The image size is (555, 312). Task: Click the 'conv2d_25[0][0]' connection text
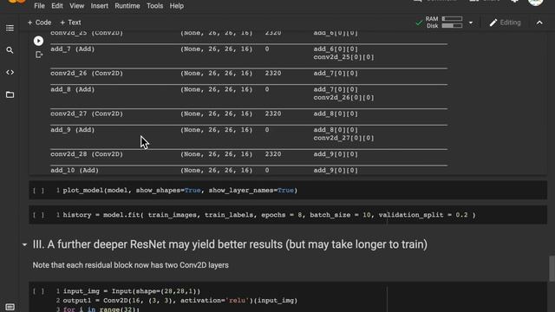pyautogui.click(x=343, y=57)
